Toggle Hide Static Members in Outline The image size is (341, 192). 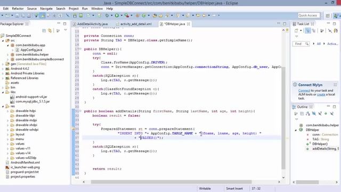coord(320,114)
